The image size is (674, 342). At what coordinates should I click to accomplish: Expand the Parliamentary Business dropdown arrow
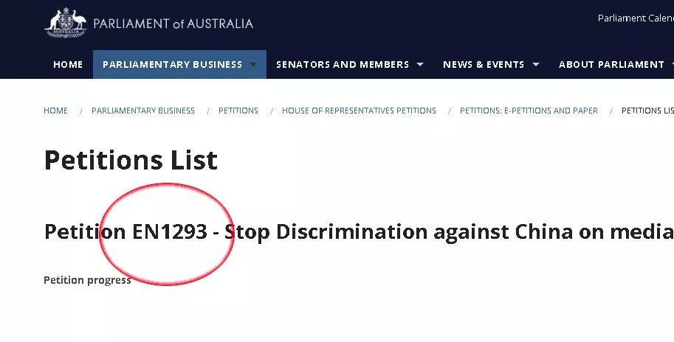(254, 64)
